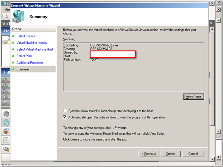223x167 pixels.
Task: Click the Creating REF-SCVMM-02 value
Action: [x=101, y=49]
